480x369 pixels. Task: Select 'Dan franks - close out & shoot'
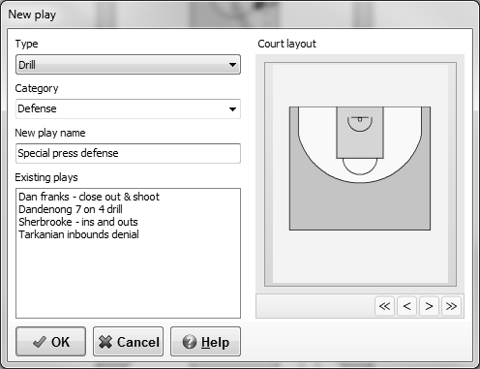coord(89,197)
